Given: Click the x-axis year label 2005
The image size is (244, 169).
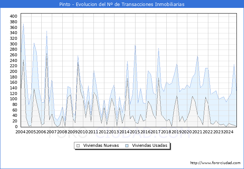Looking at the screenshot, I should (x=31, y=132).
